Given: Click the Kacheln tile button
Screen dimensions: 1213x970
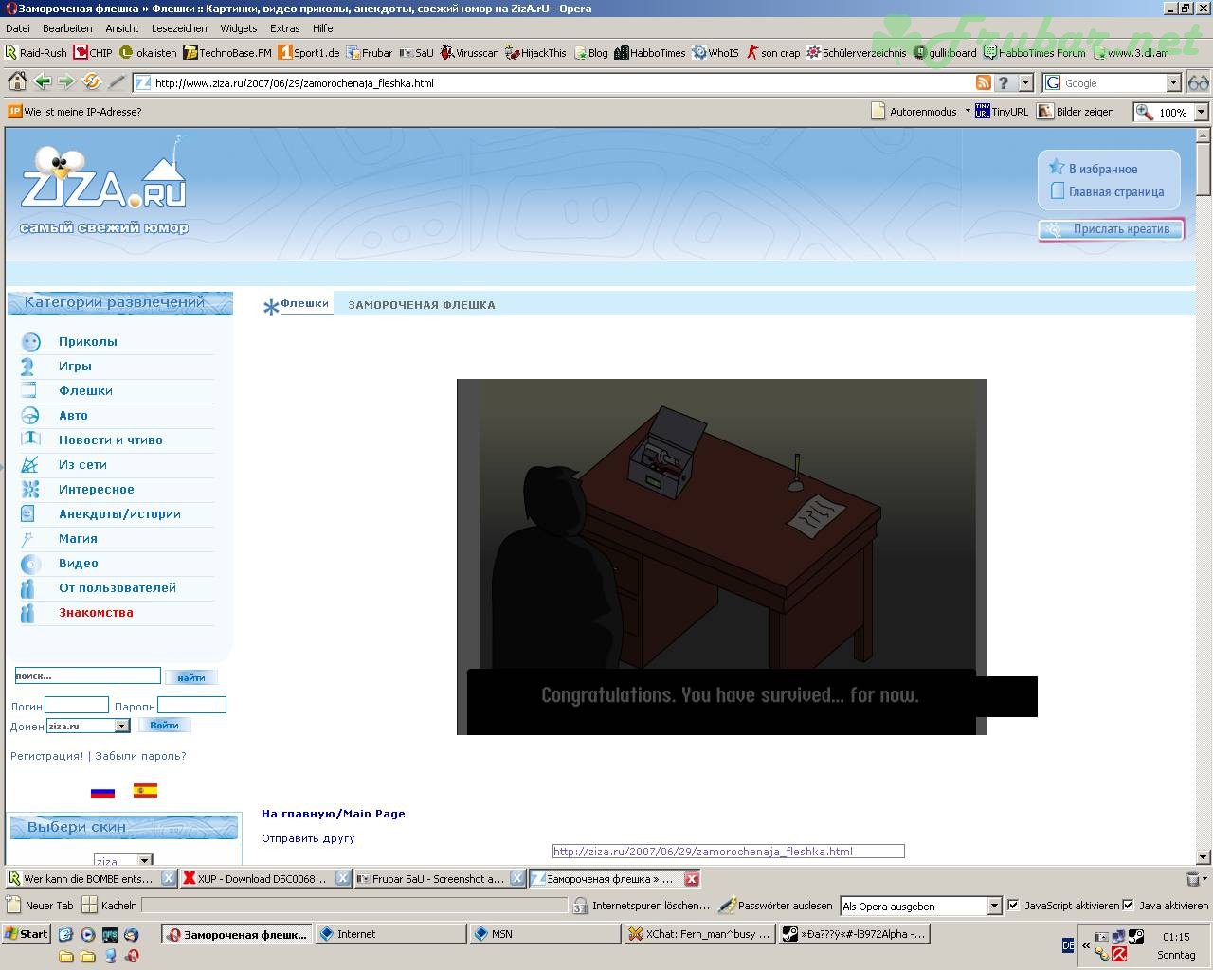Looking at the screenshot, I should [110, 906].
